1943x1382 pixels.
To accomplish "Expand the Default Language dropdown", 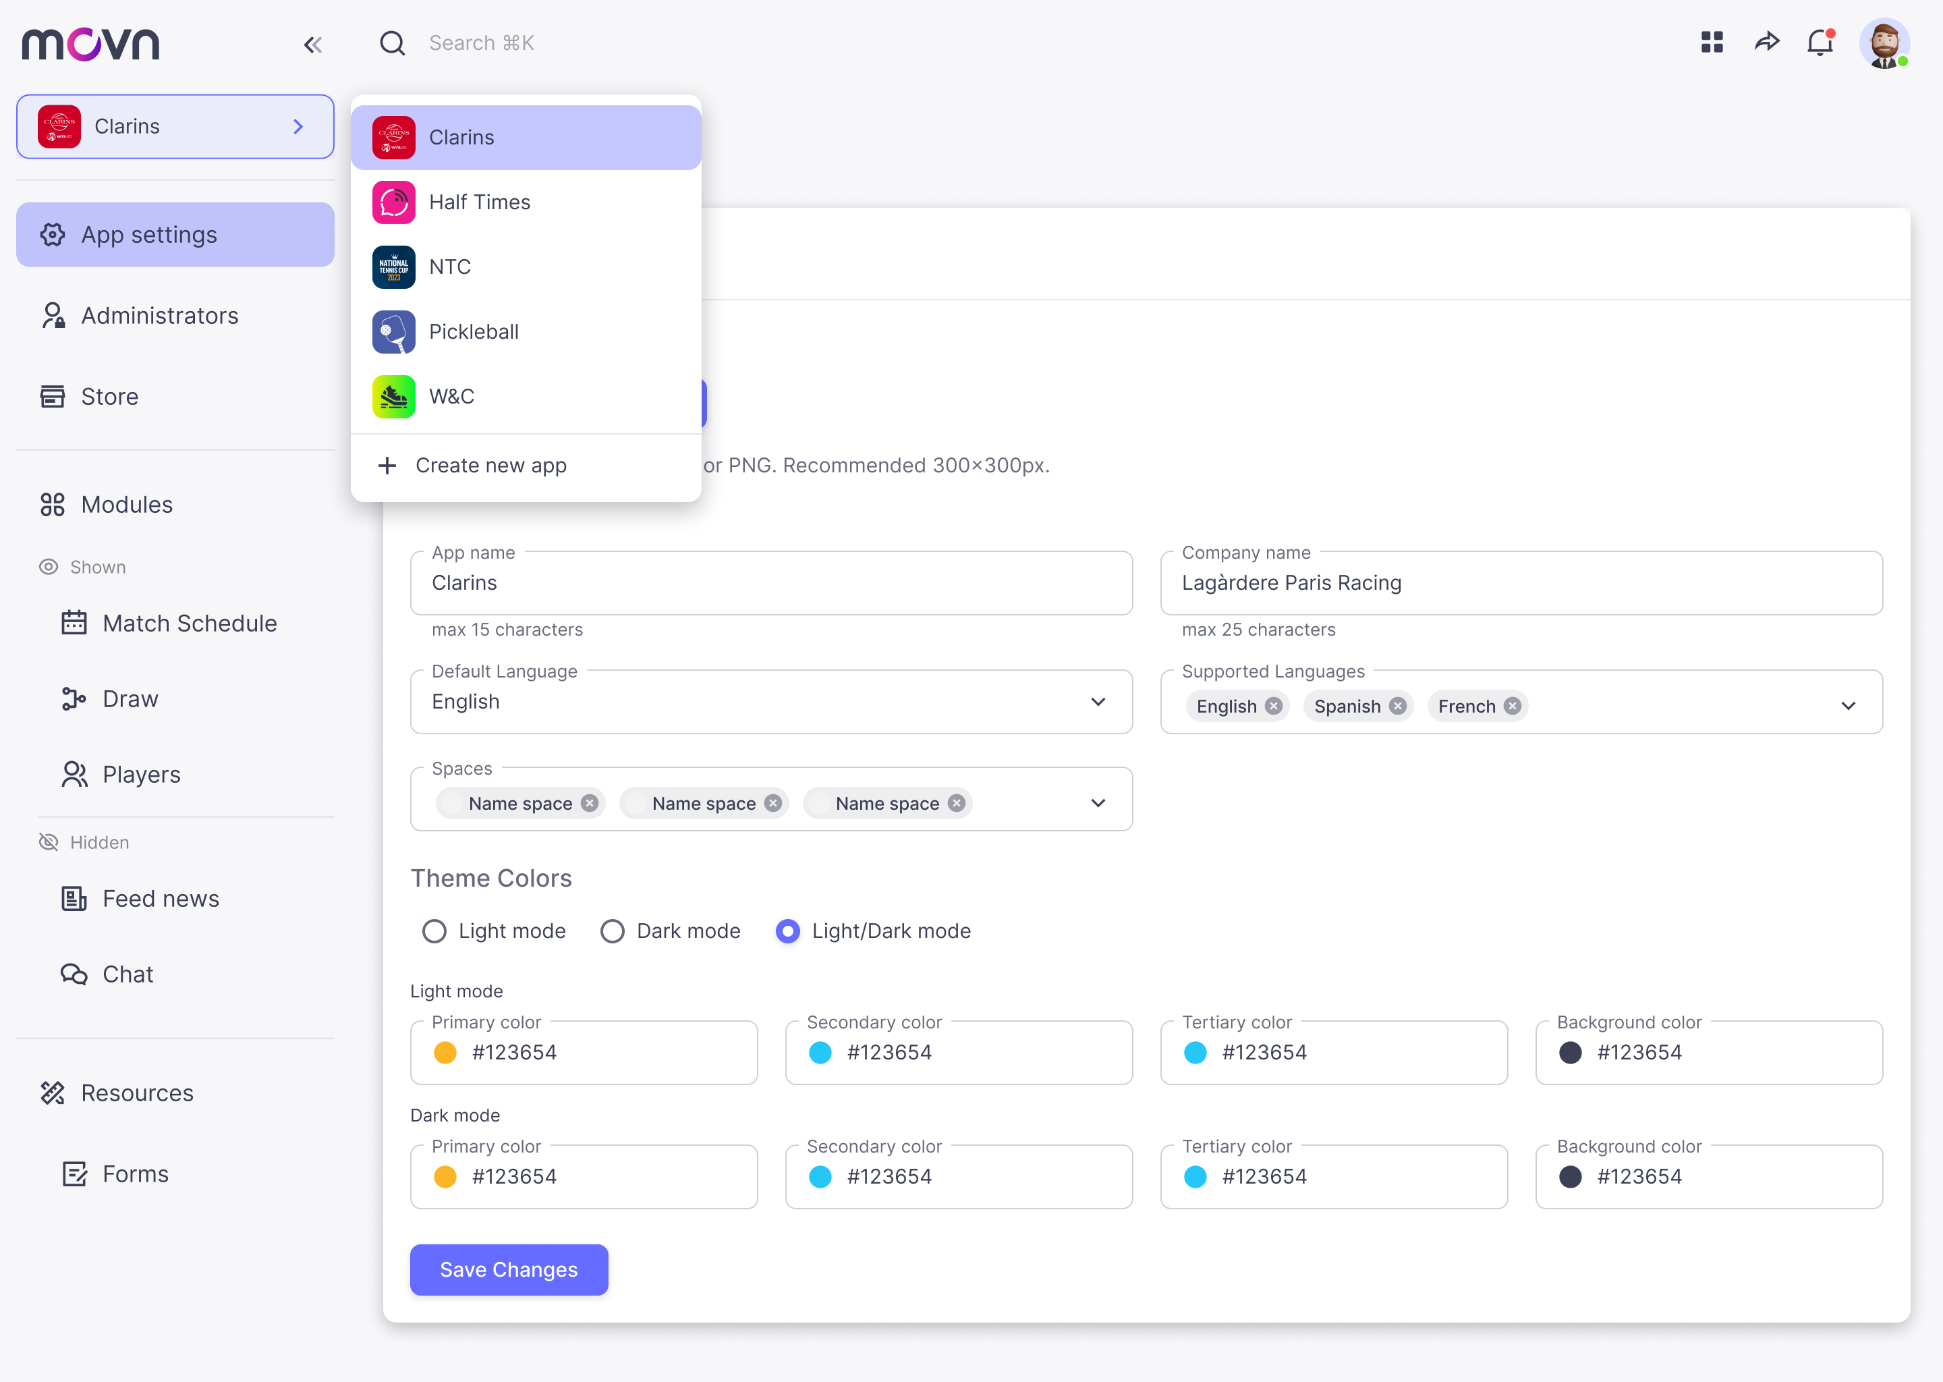I will point(1098,702).
